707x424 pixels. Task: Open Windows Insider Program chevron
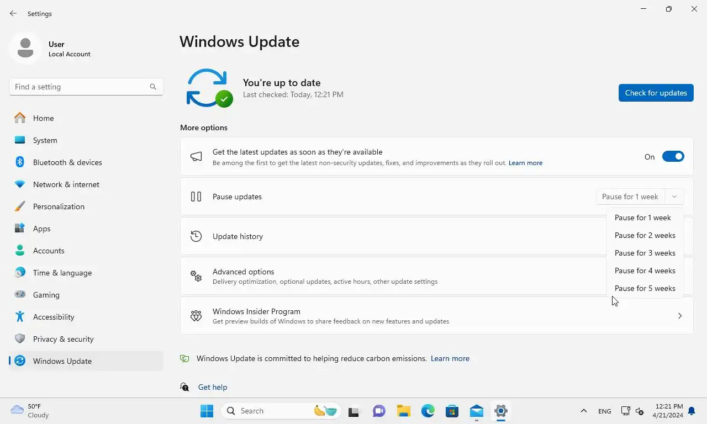680,316
